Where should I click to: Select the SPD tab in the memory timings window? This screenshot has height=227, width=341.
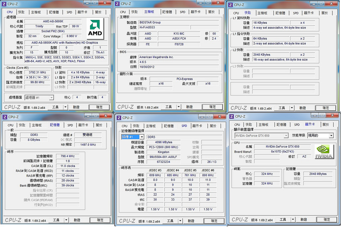pos(70,125)
